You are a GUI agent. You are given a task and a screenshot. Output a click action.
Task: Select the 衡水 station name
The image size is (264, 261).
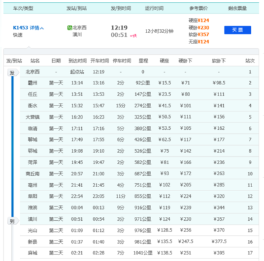click(32, 105)
